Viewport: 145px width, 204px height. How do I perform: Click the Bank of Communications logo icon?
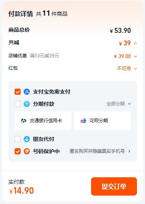click(24, 121)
